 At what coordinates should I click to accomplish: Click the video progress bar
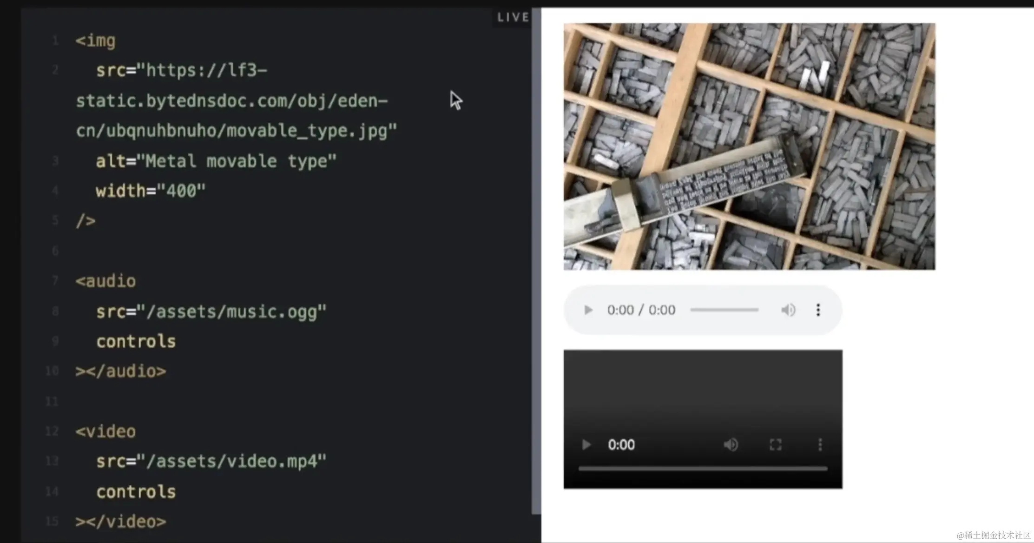point(703,469)
